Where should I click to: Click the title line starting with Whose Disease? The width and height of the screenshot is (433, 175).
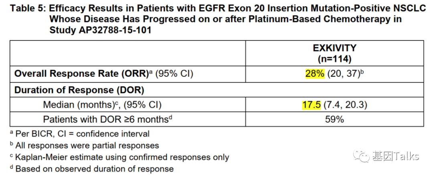225,19
